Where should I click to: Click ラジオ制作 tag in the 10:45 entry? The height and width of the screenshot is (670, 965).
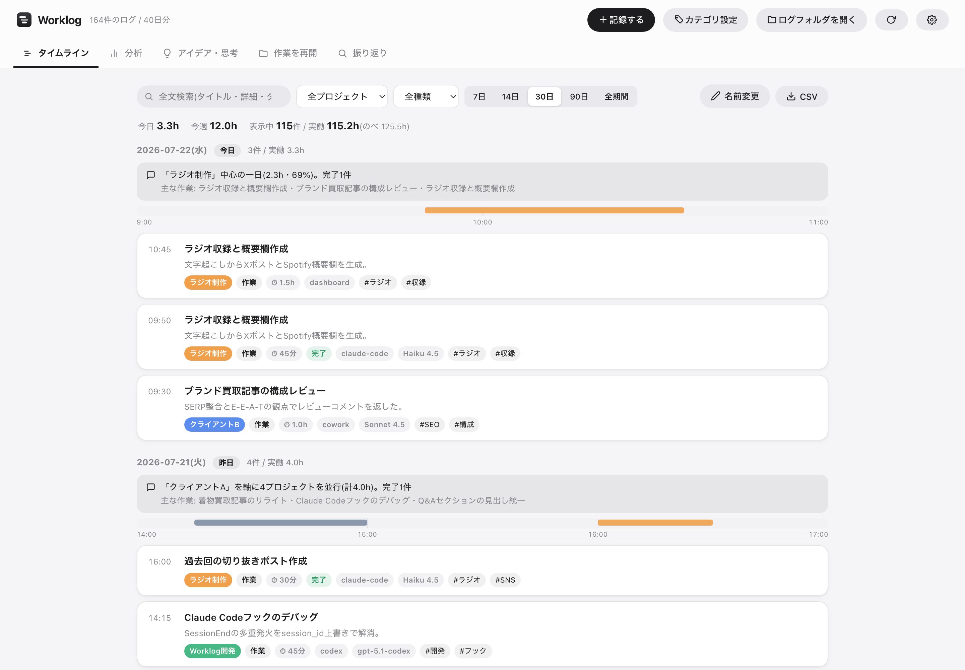pyautogui.click(x=208, y=282)
